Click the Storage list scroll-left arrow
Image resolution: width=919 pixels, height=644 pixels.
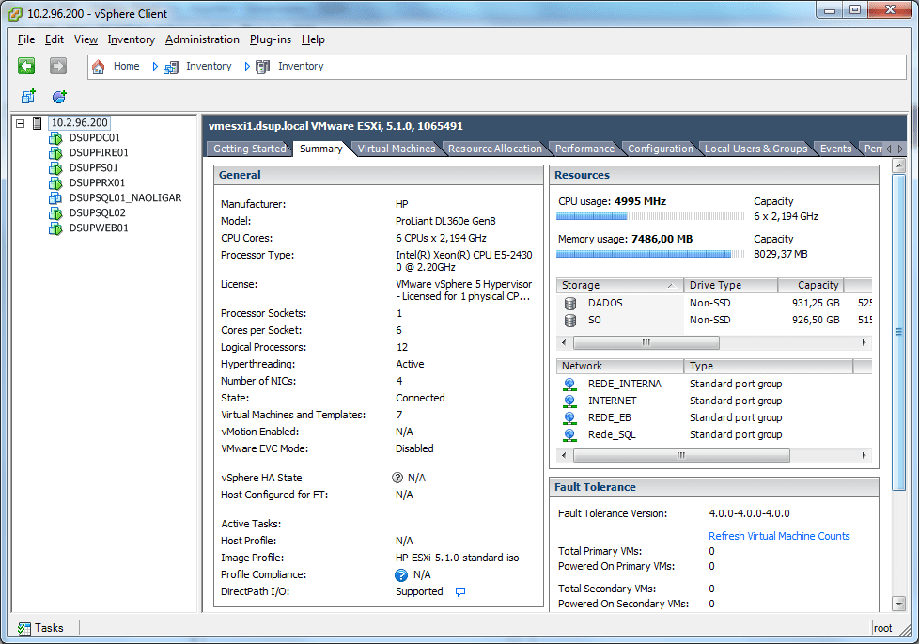pyautogui.click(x=564, y=342)
